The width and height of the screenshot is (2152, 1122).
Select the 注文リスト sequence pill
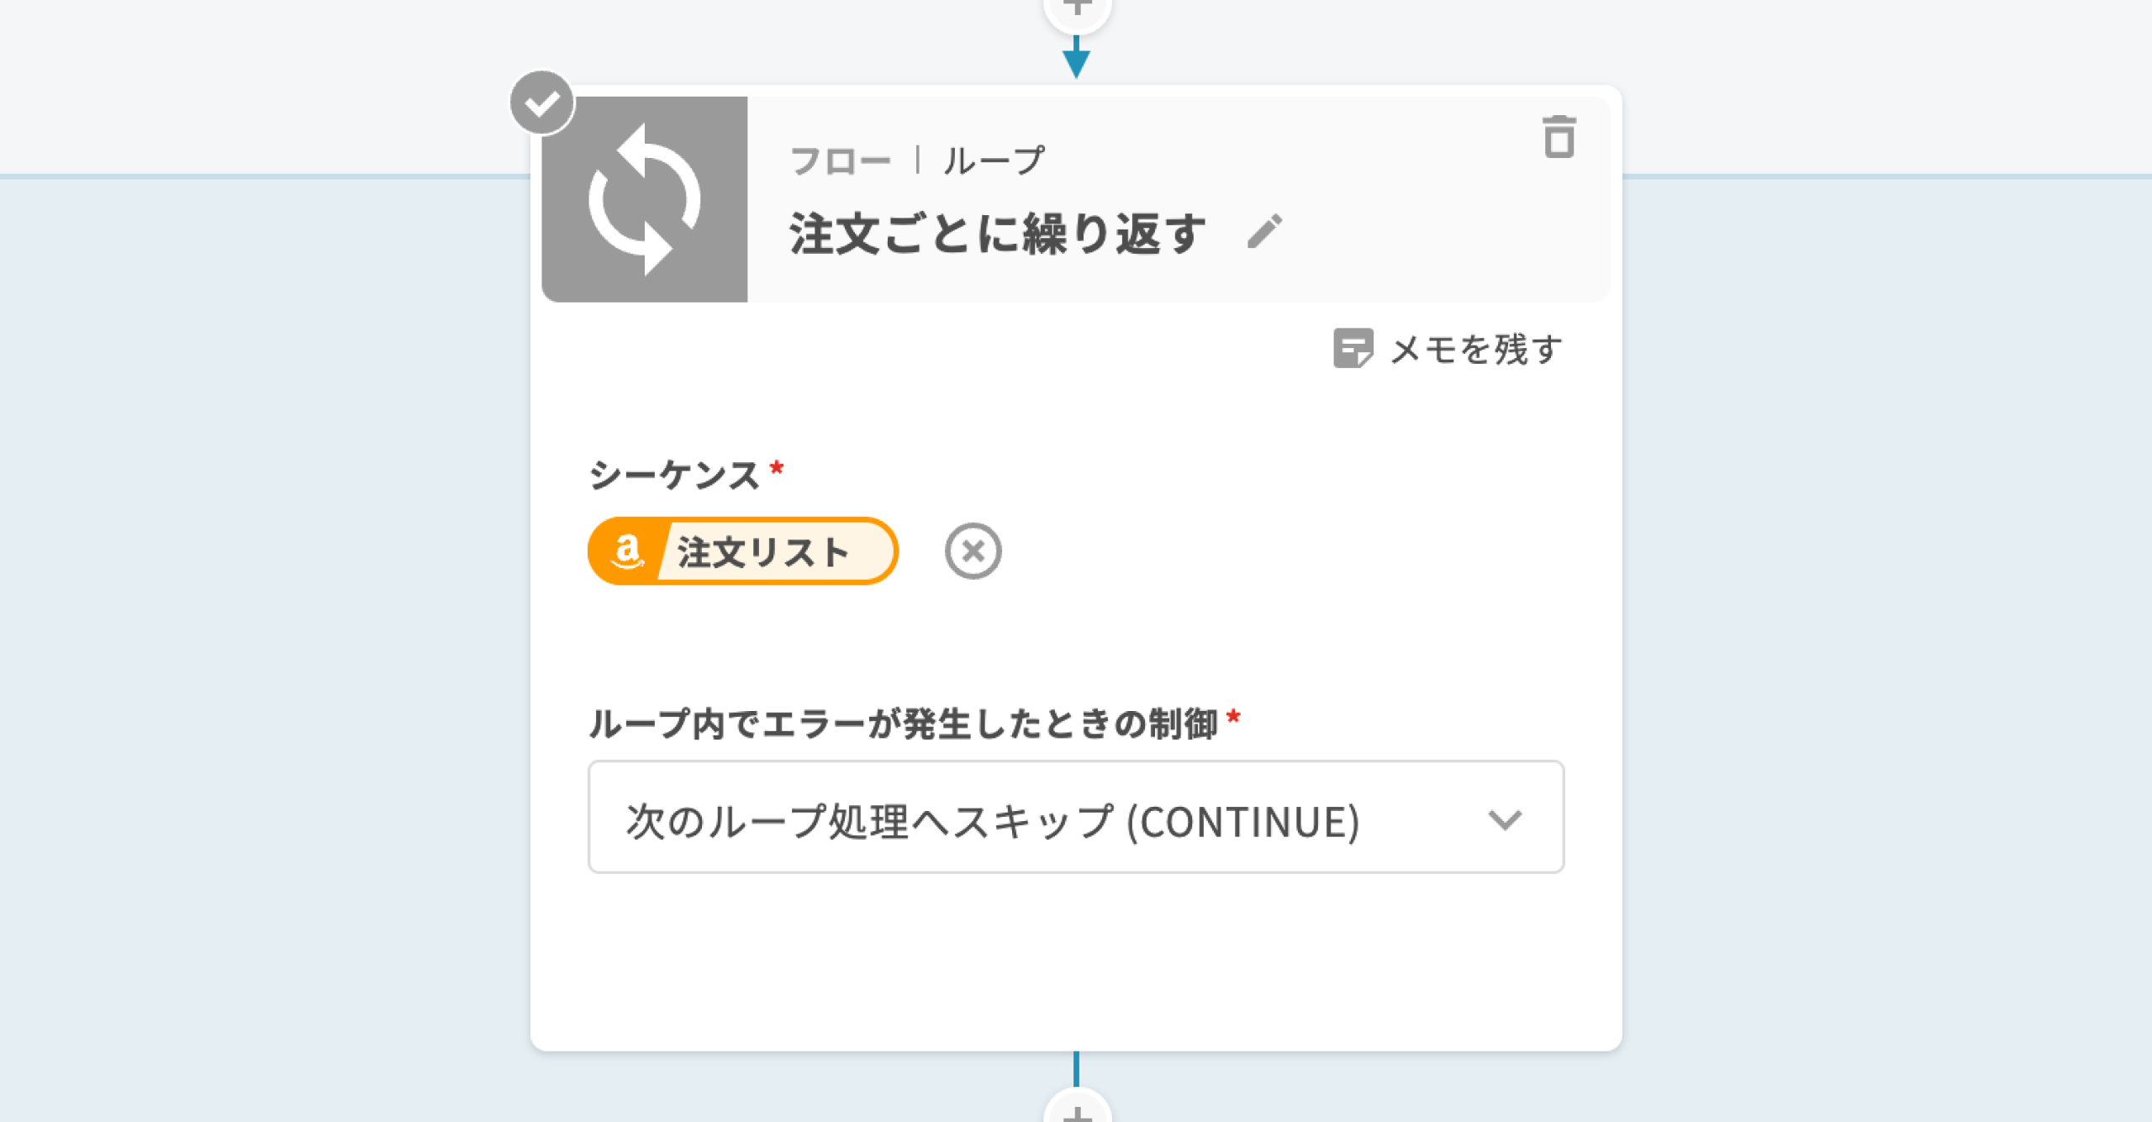click(763, 552)
